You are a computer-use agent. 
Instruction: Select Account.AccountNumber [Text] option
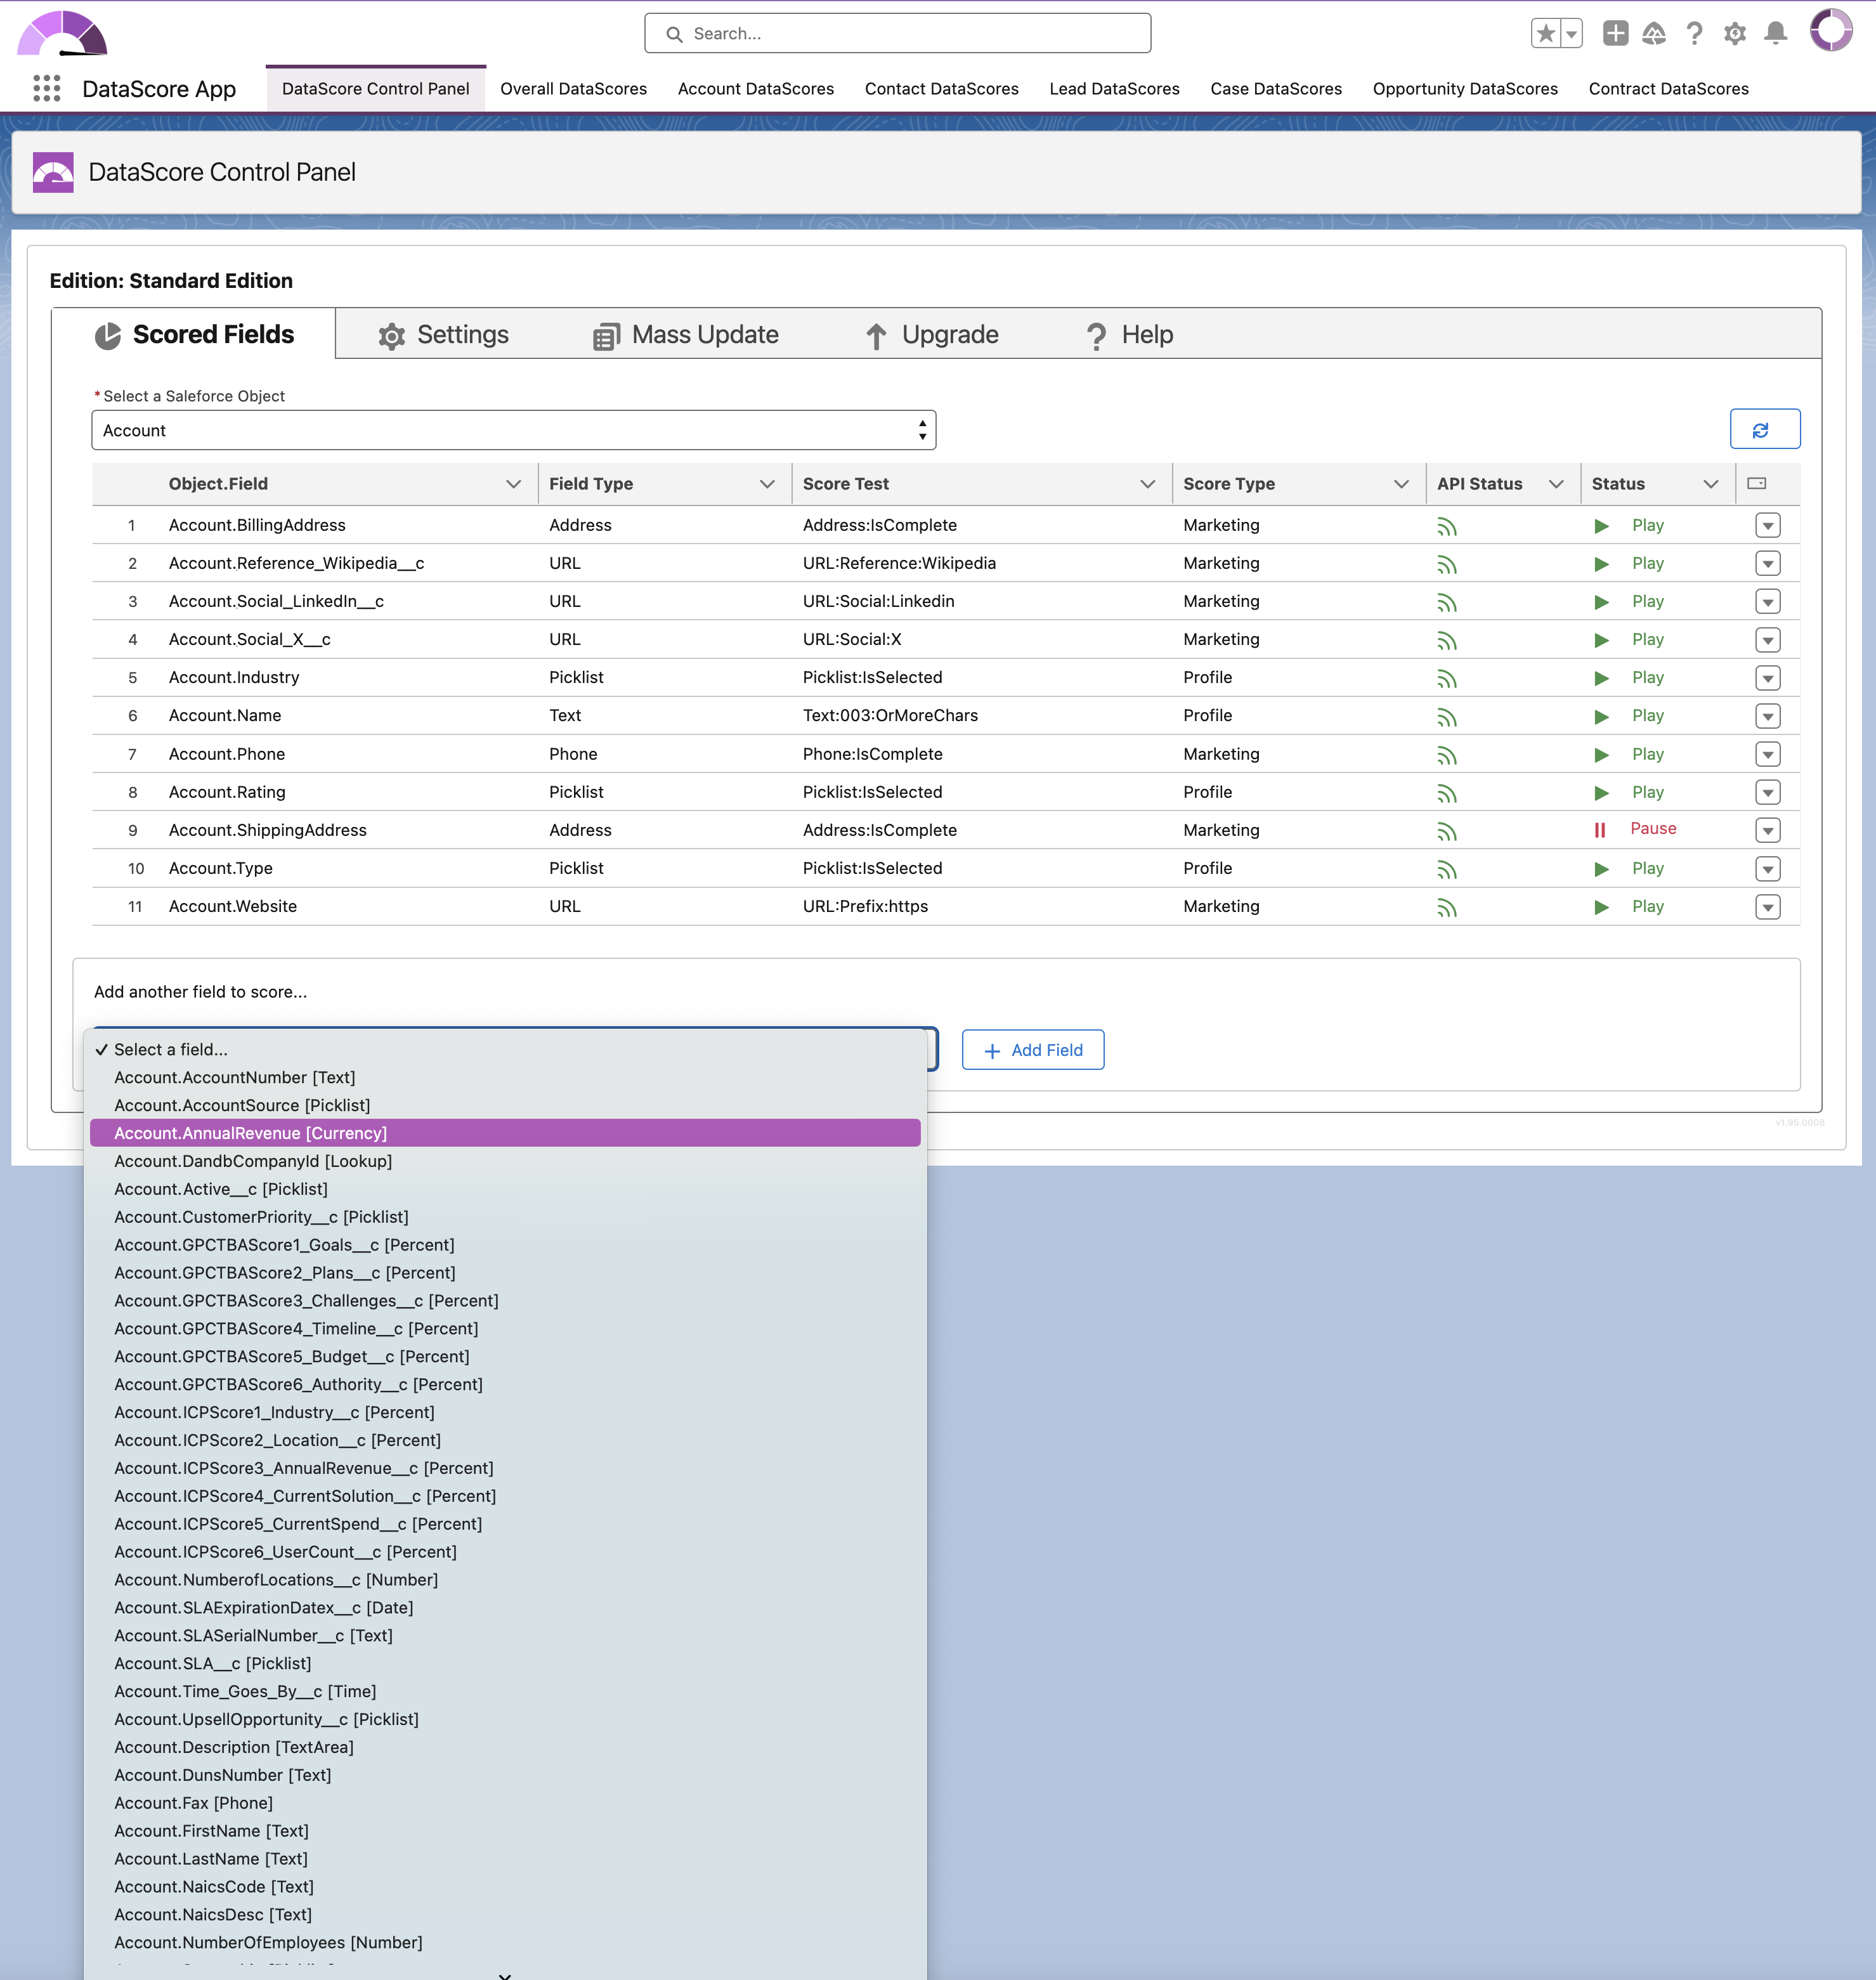(505, 1077)
